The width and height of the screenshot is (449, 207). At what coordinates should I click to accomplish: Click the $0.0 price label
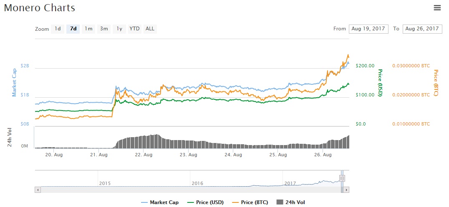361,124
